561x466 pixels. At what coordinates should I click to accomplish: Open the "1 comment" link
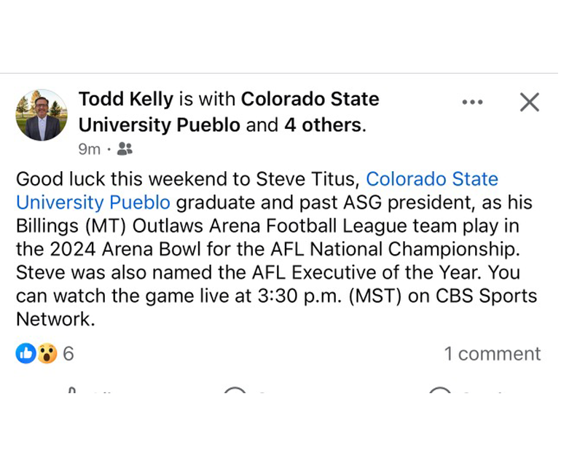(493, 354)
